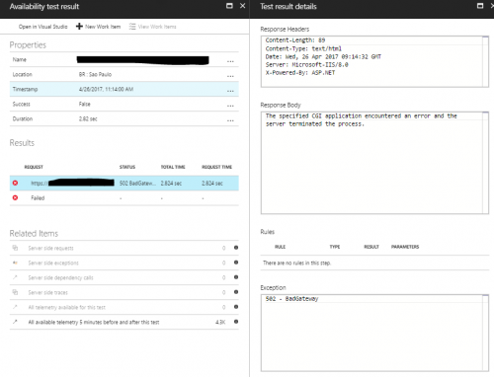This screenshot has width=494, height=377.
Task: Click the New Work Item plus icon
Action: tap(79, 27)
